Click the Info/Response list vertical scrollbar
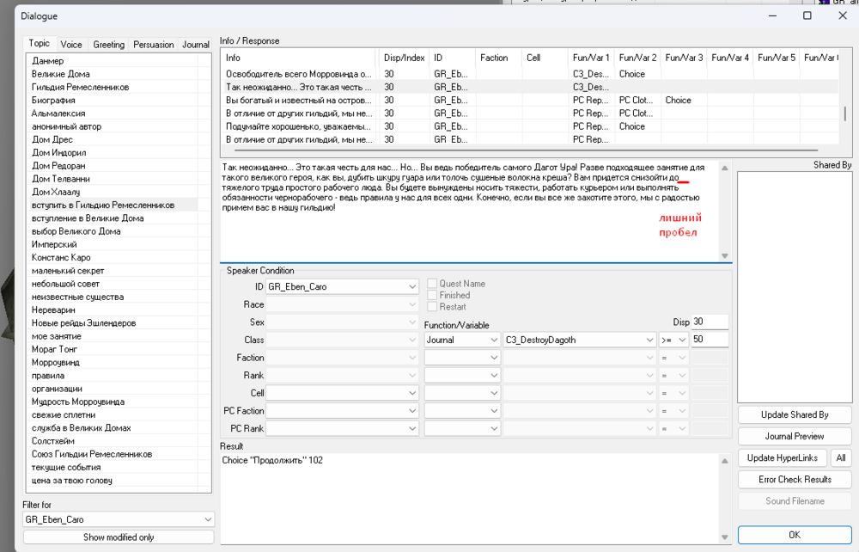Screen dimensions: 859x552 [x=844, y=113]
